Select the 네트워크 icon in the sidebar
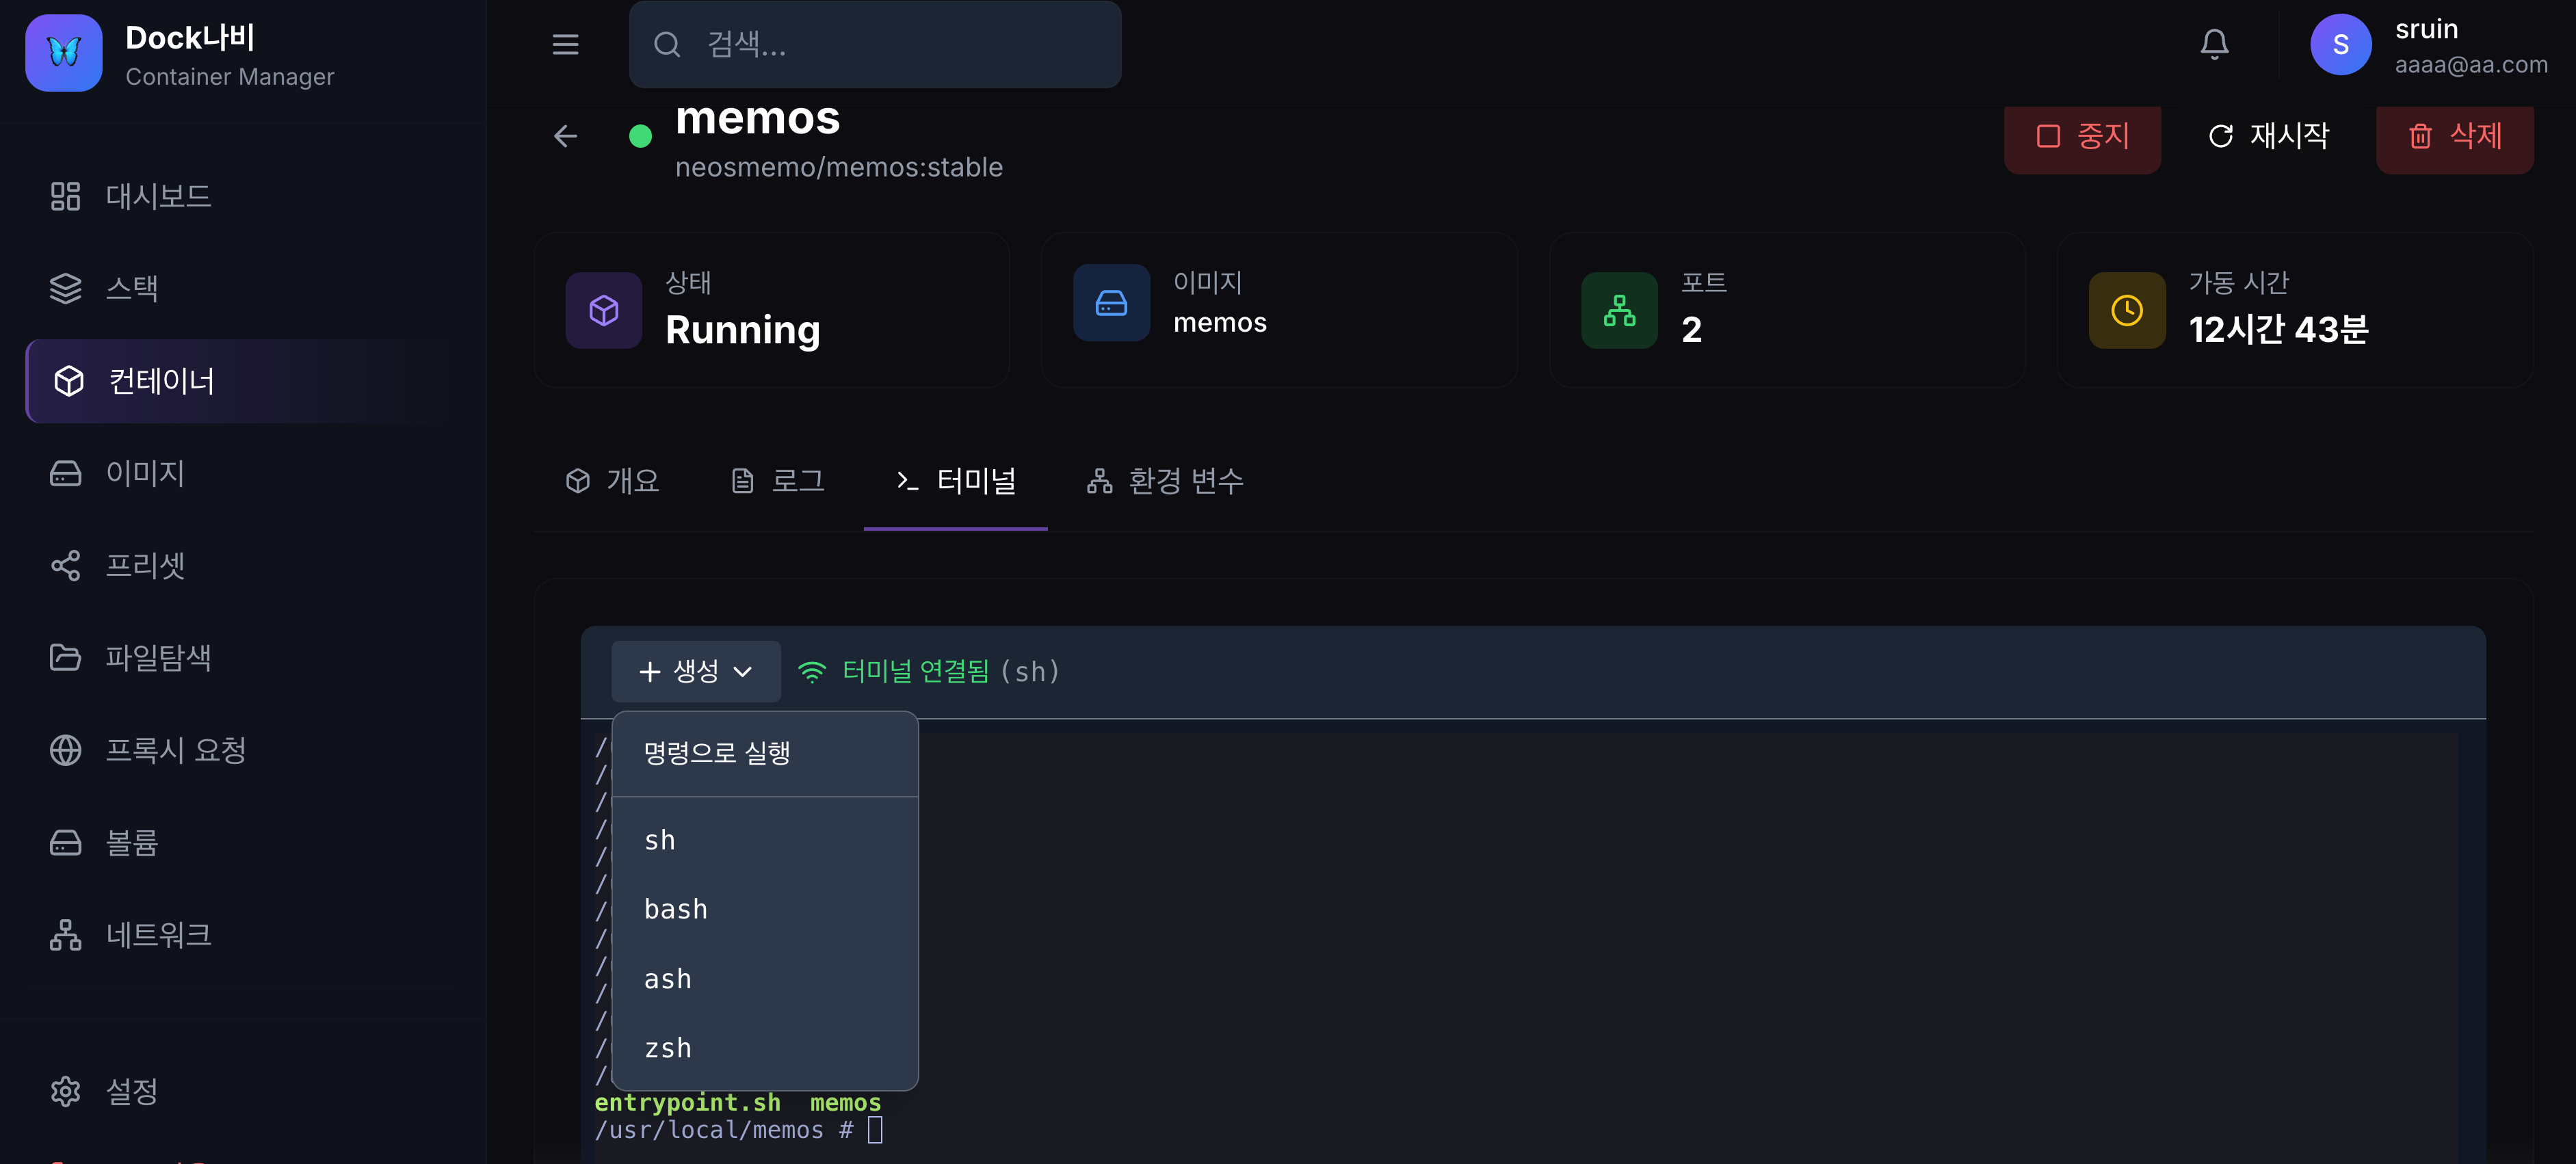This screenshot has height=1164, width=2576. [65, 934]
